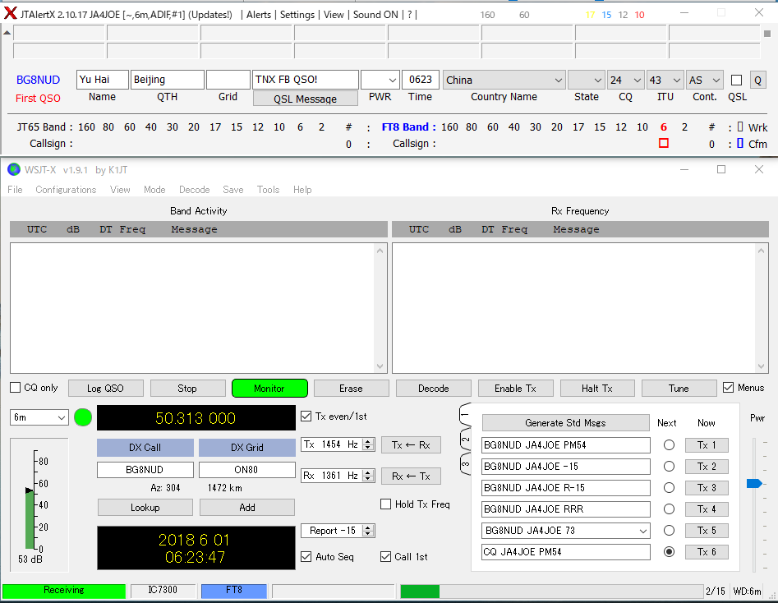Open the CQ zone dropdown showing 24
Screen dimensions: 778x603
coord(626,80)
